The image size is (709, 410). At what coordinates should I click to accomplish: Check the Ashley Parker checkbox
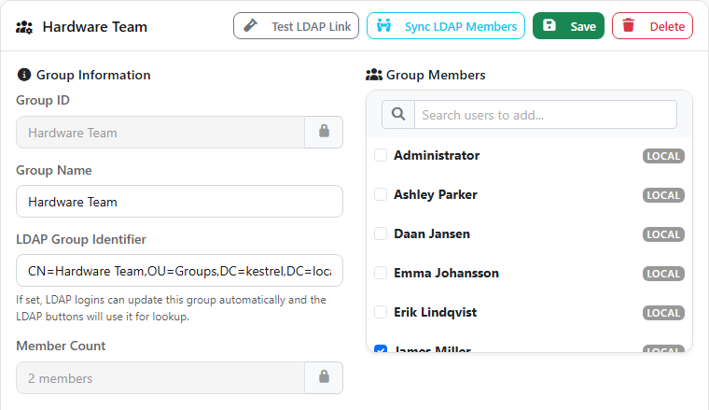pos(381,194)
